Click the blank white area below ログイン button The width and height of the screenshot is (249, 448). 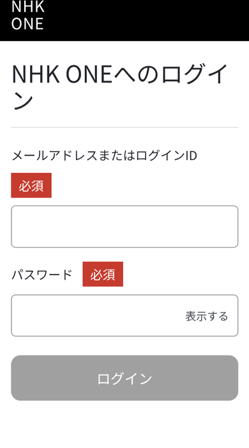(124, 424)
